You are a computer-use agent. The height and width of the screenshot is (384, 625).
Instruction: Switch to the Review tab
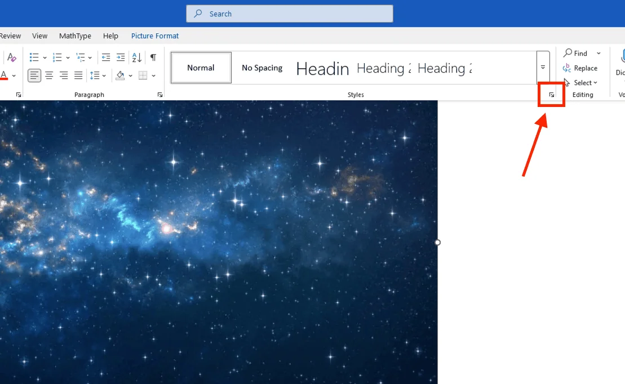10,36
